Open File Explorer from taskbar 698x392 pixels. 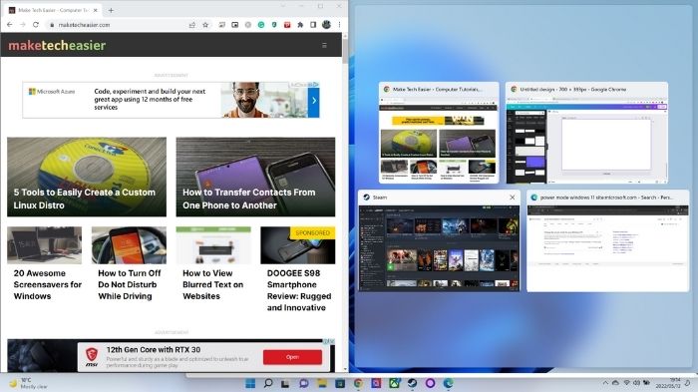pyautogui.click(x=322, y=383)
